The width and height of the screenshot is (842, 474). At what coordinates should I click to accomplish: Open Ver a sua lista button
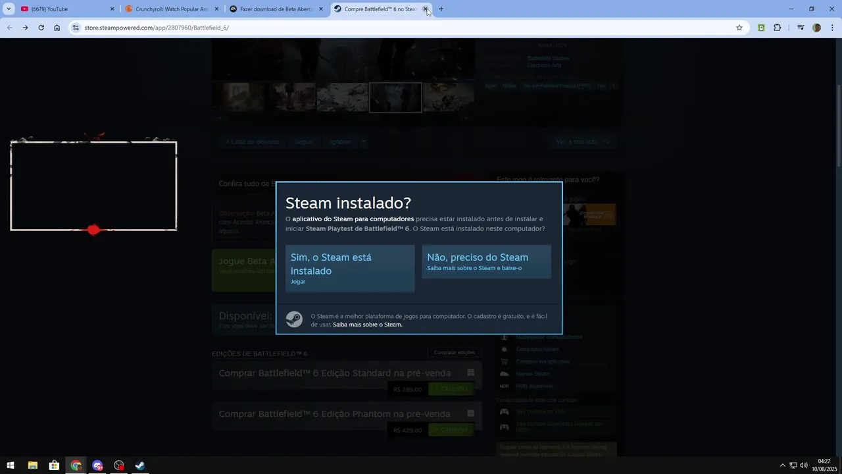tap(583, 142)
